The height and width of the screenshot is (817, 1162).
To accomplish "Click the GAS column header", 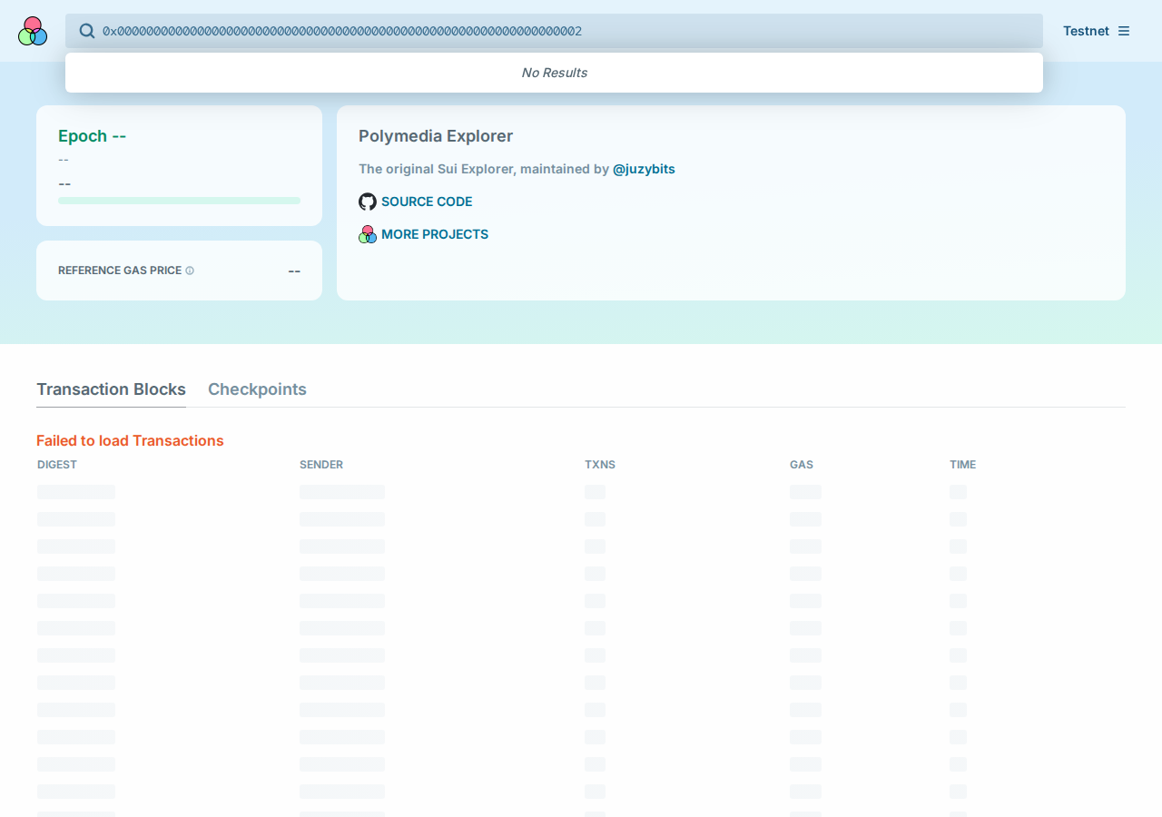I will click(x=802, y=465).
